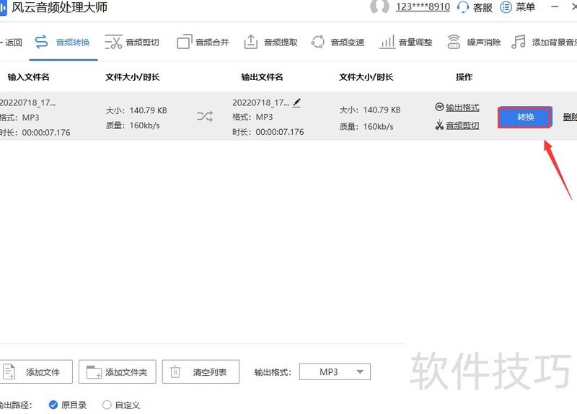Select the 音频提取 tool

click(270, 42)
